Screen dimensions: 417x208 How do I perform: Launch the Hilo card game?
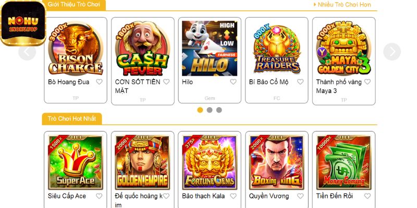coord(210,48)
